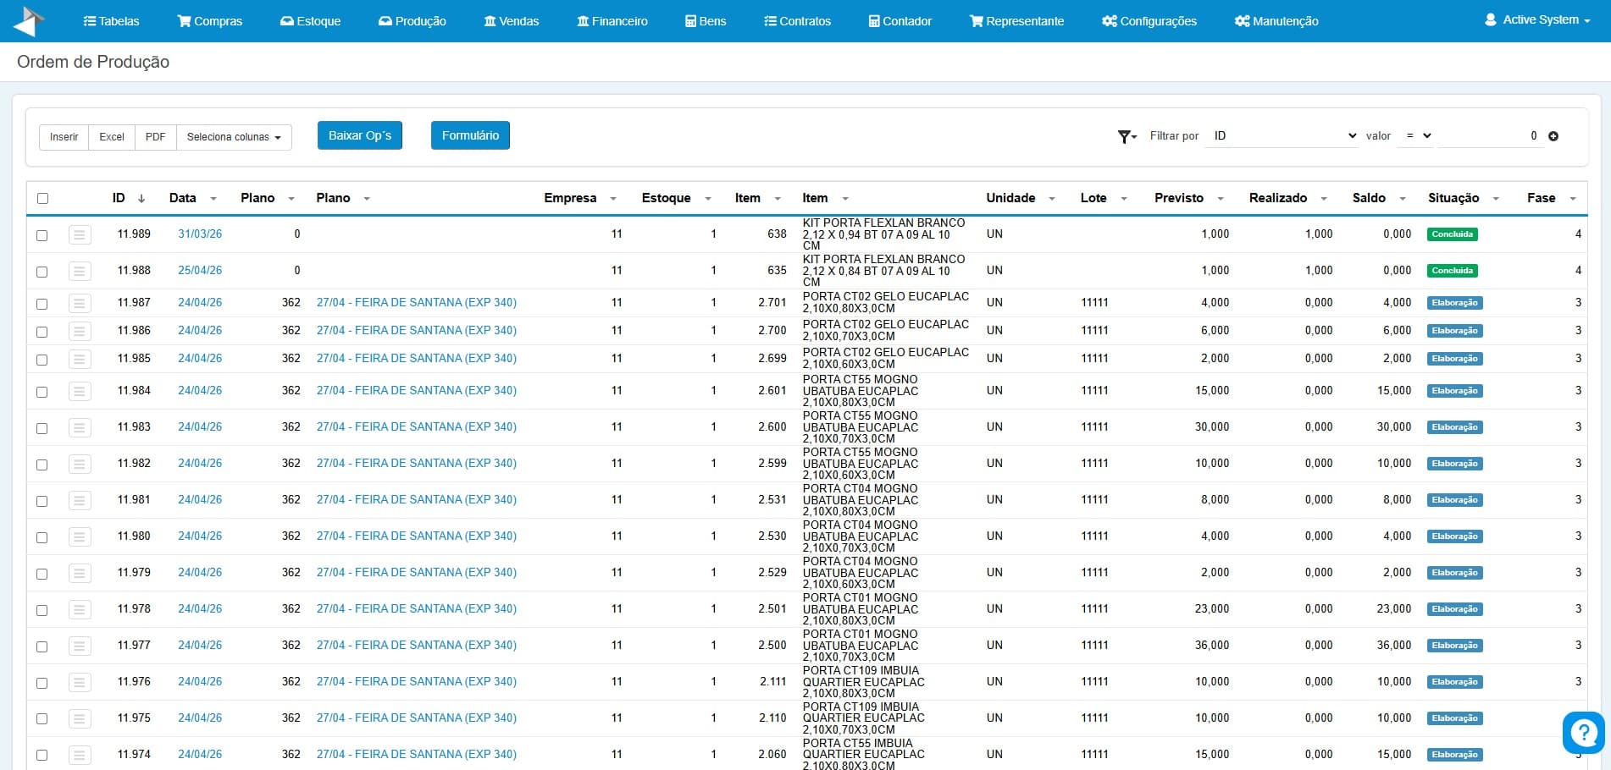Open row menu icon for order 11.981
The width and height of the screenshot is (1611, 770).
point(80,500)
